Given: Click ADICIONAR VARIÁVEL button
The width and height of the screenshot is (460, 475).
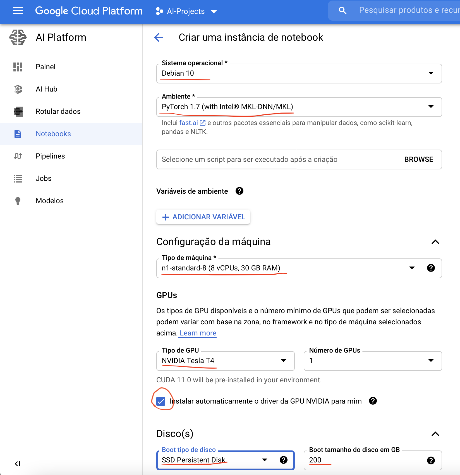Looking at the screenshot, I should [x=203, y=217].
